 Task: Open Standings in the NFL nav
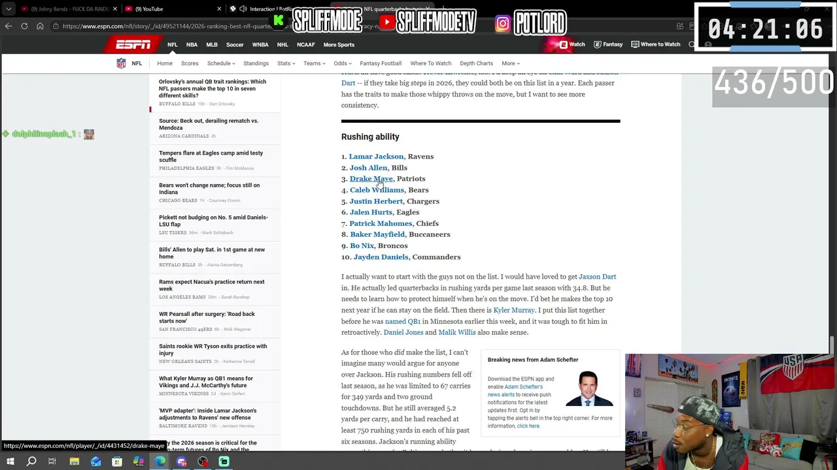[x=256, y=63]
